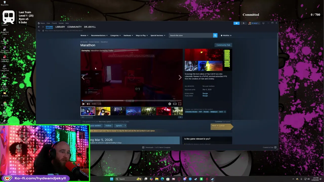Switch to the COMMUNITY tab

(74, 27)
